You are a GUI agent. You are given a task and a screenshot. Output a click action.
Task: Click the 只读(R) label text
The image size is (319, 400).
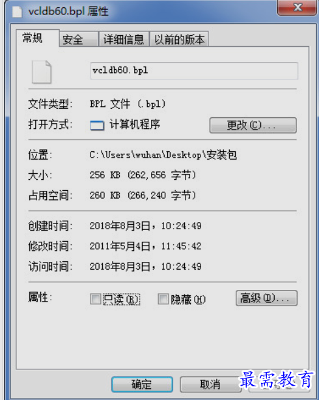(121, 299)
